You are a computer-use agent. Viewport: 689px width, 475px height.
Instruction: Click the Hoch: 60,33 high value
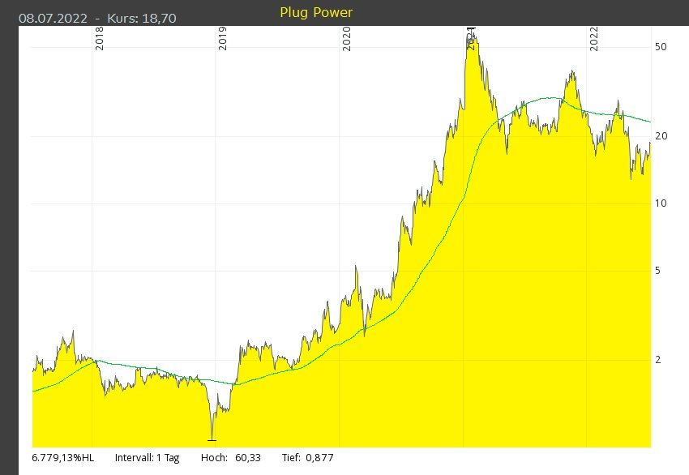(227, 458)
